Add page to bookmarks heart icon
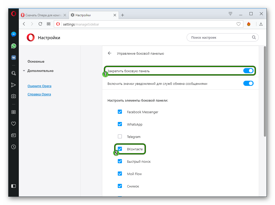275x205 pixels. pyautogui.click(x=238, y=24)
